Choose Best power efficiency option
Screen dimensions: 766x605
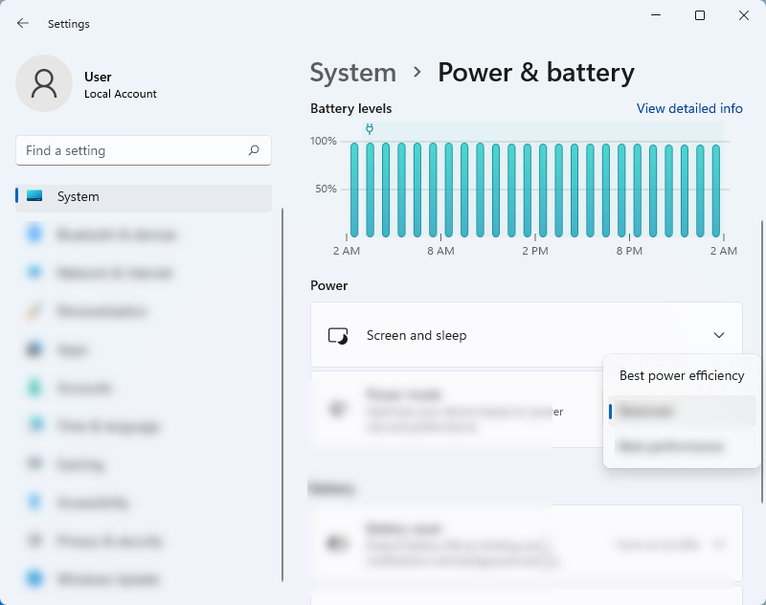(x=681, y=375)
